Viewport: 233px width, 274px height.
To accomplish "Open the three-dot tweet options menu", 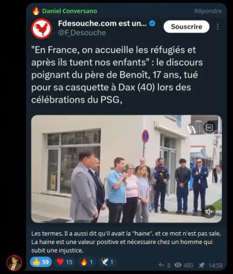I will [218, 27].
